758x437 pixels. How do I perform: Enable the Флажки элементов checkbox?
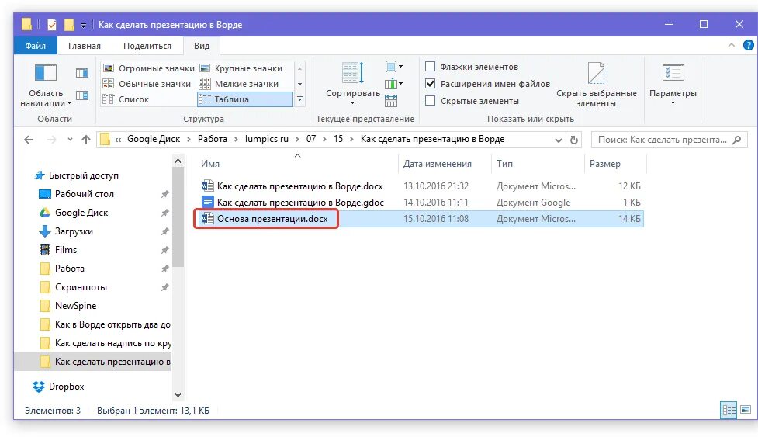click(x=430, y=66)
